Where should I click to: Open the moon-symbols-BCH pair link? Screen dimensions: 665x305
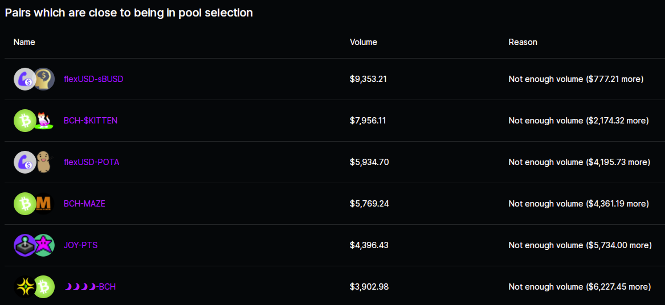pyautogui.click(x=90, y=287)
